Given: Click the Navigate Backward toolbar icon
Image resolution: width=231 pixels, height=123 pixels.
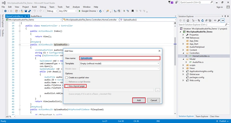Looking at the screenshot, I should 5,11.
